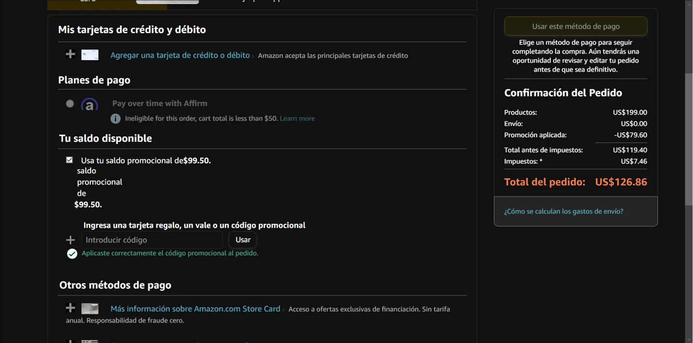The image size is (693, 343).
Task: Click the plus icon beside code field
Action: click(x=70, y=240)
